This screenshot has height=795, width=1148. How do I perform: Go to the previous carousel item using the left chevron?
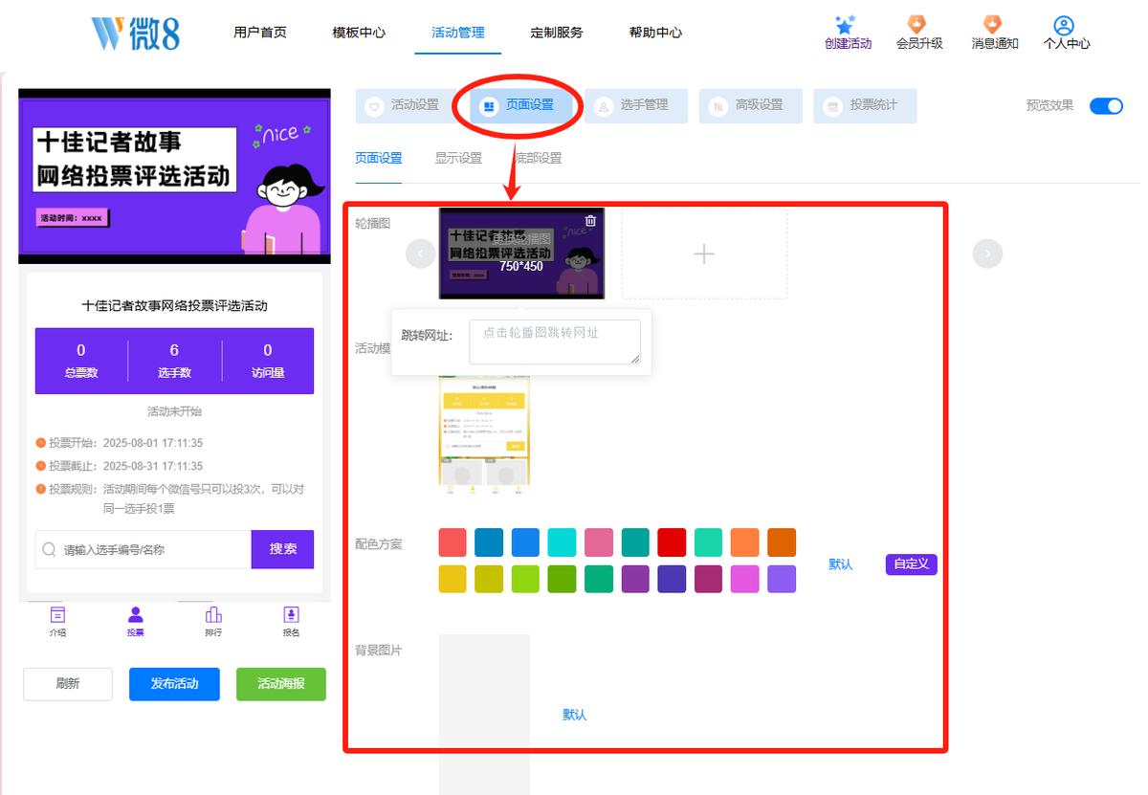pyautogui.click(x=421, y=254)
